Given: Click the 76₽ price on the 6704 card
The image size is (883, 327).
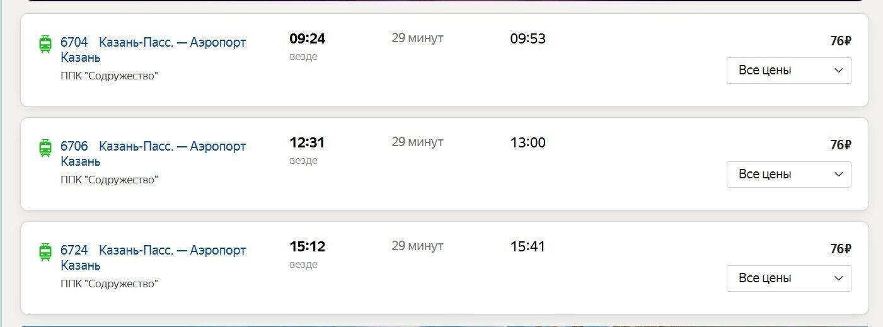Looking at the screenshot, I should point(840,42).
